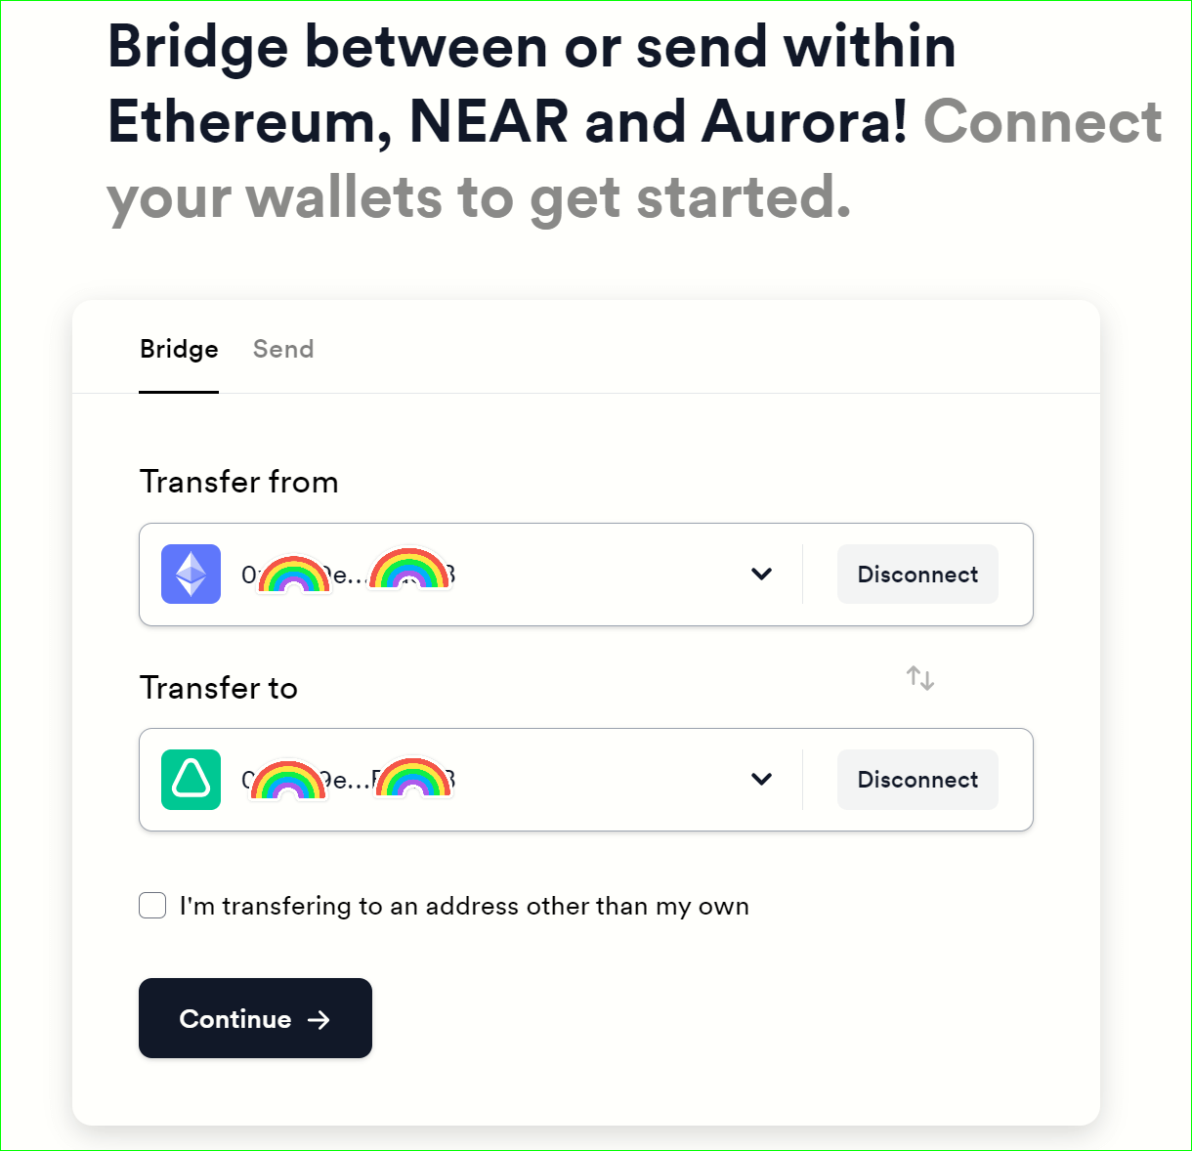1192x1151 pixels.
Task: Select the Bridge tab
Action: click(x=179, y=350)
